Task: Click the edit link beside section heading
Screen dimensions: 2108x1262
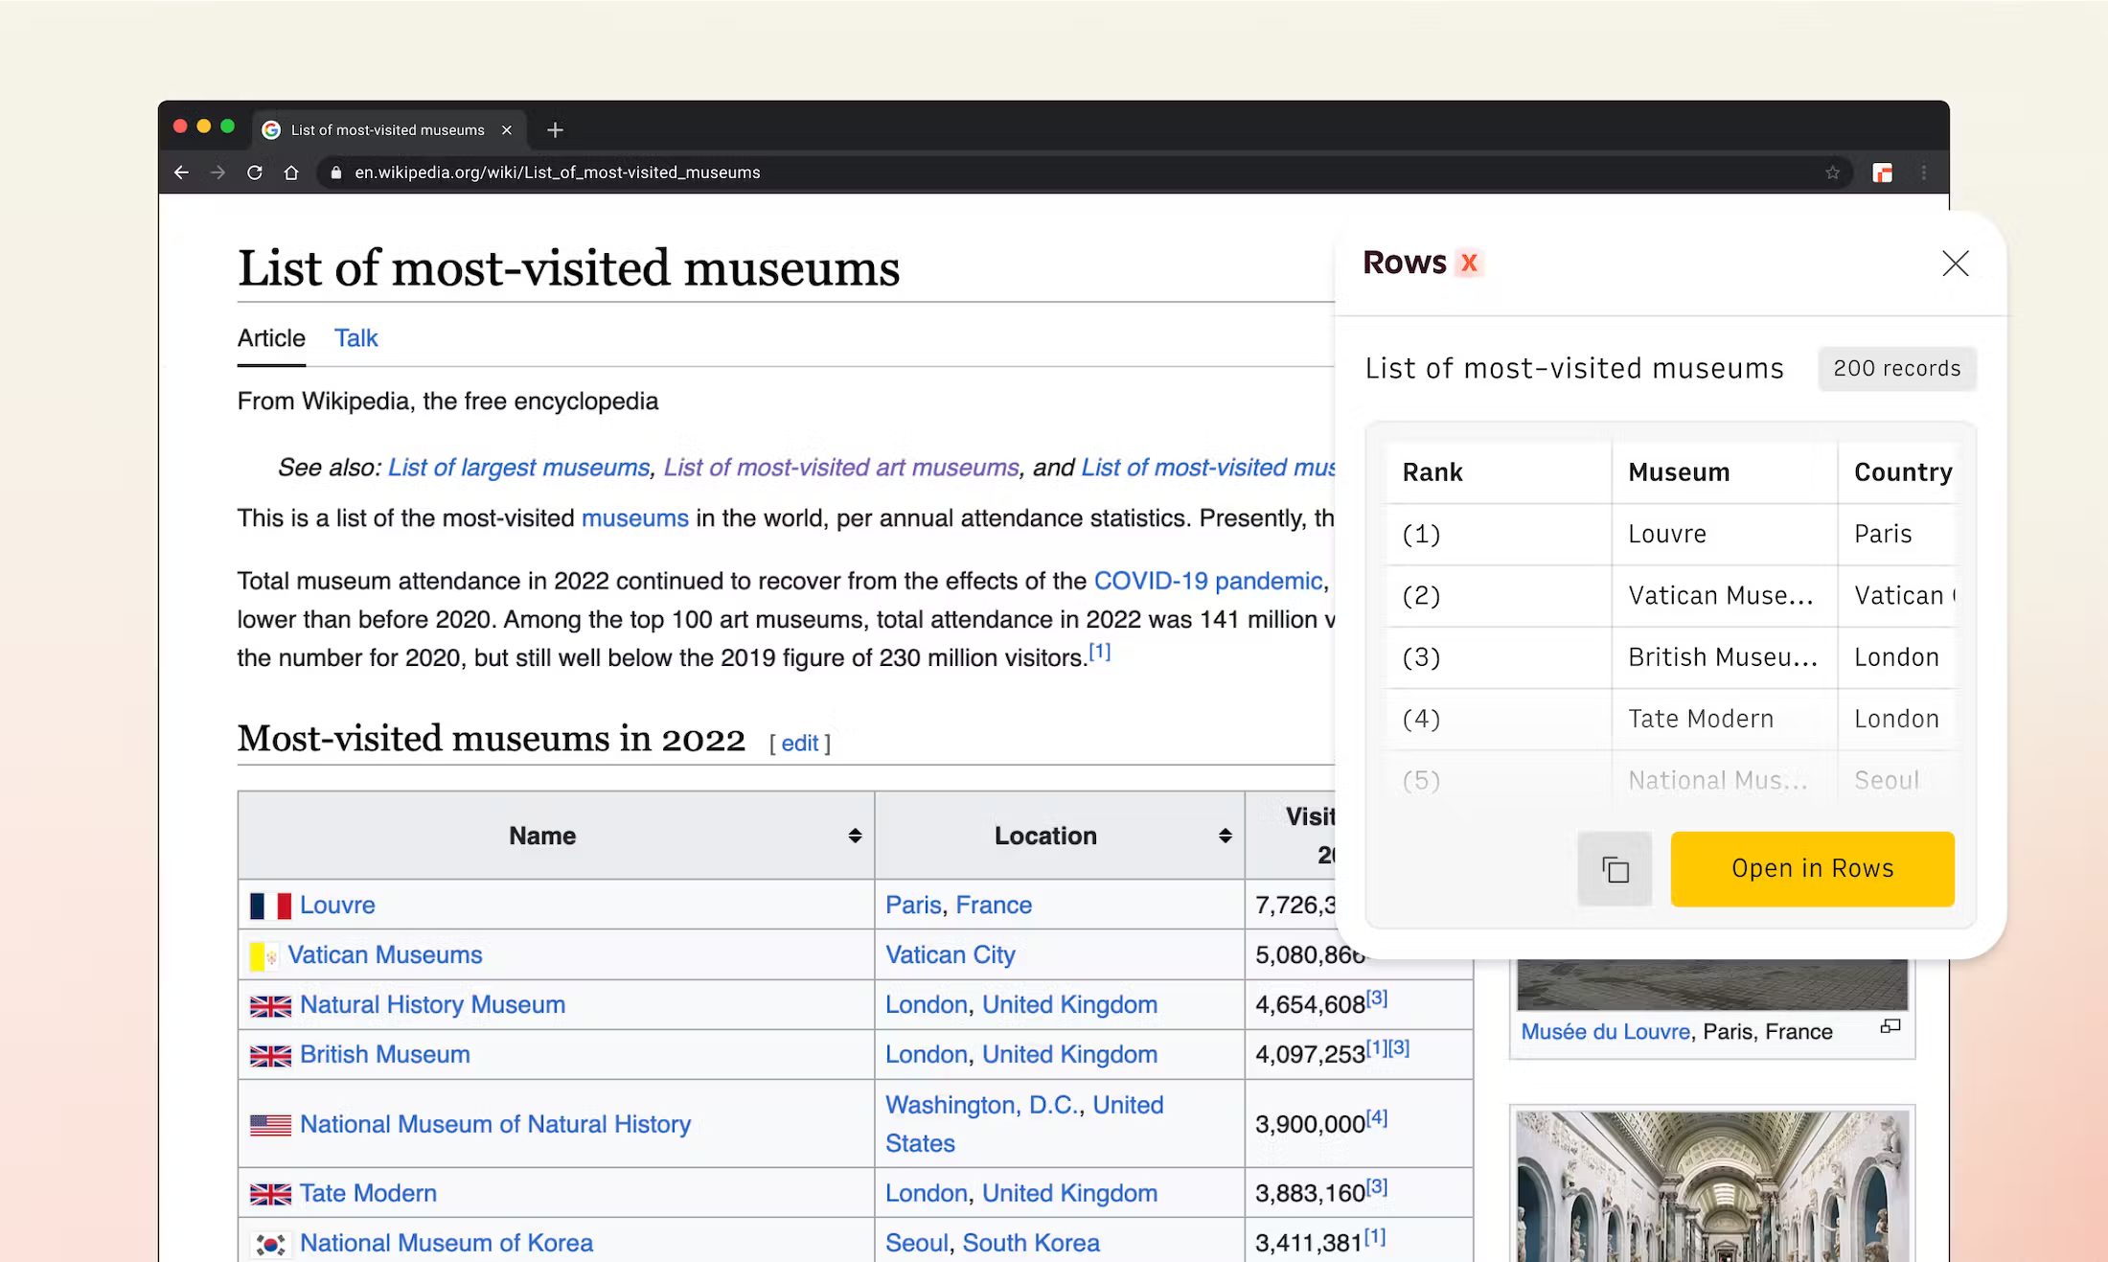Action: point(799,743)
